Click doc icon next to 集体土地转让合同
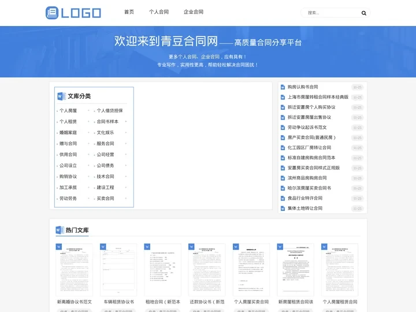The width and height of the screenshot is (416, 312). click(283, 208)
